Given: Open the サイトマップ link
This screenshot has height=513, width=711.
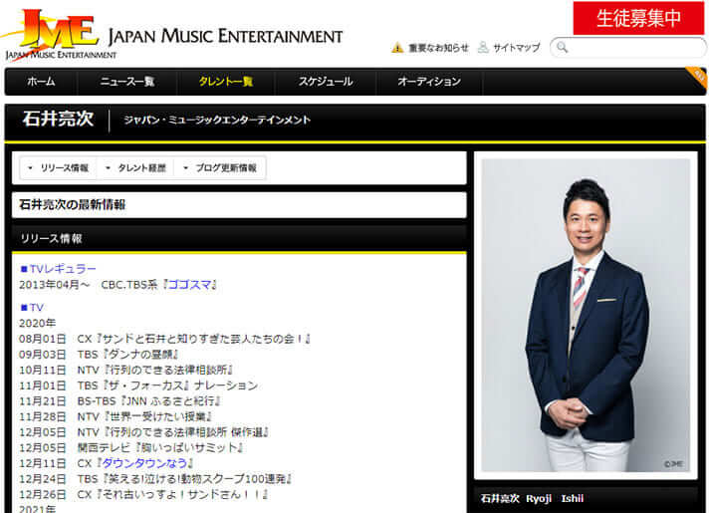Looking at the screenshot, I should coord(517,48).
